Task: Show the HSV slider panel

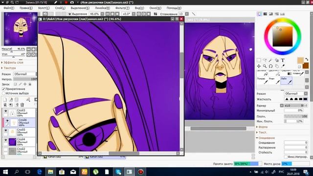Action: [271, 14]
